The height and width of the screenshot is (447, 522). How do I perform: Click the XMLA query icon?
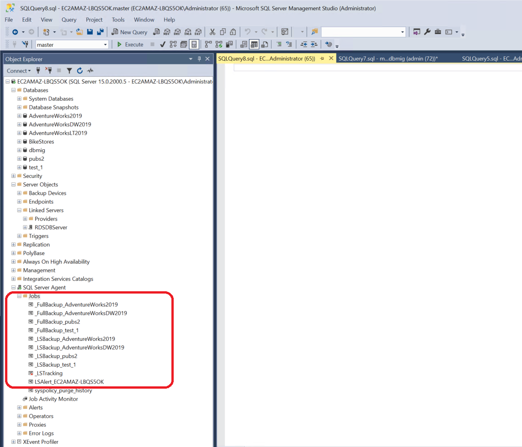coord(188,32)
